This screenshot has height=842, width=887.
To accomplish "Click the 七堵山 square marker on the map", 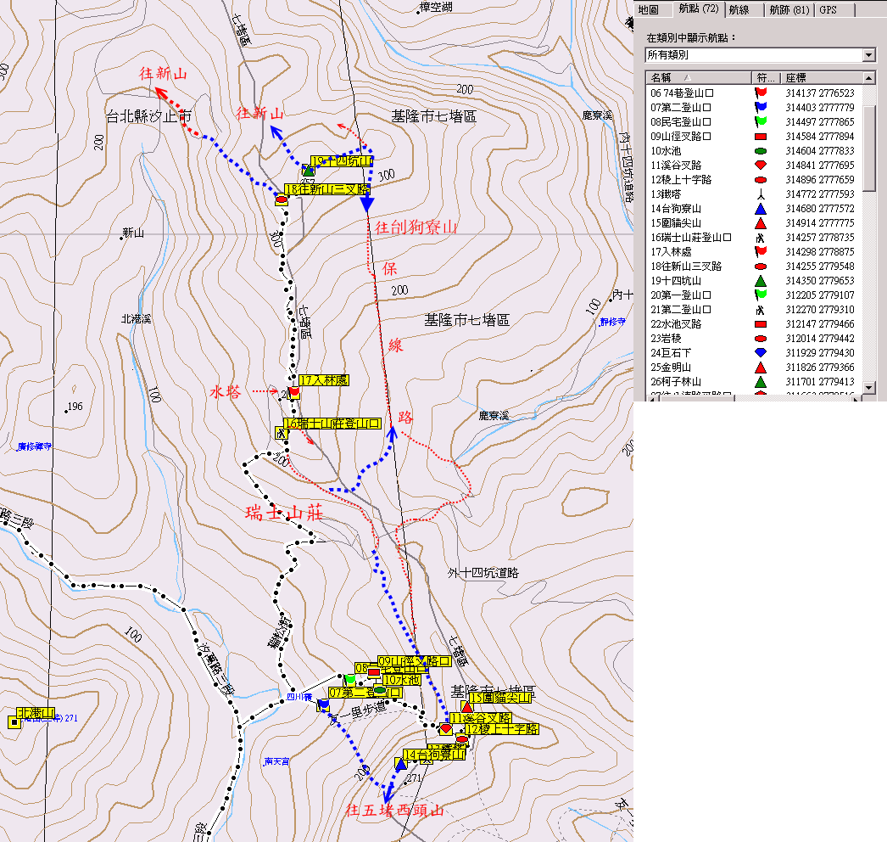I will tap(14, 721).
